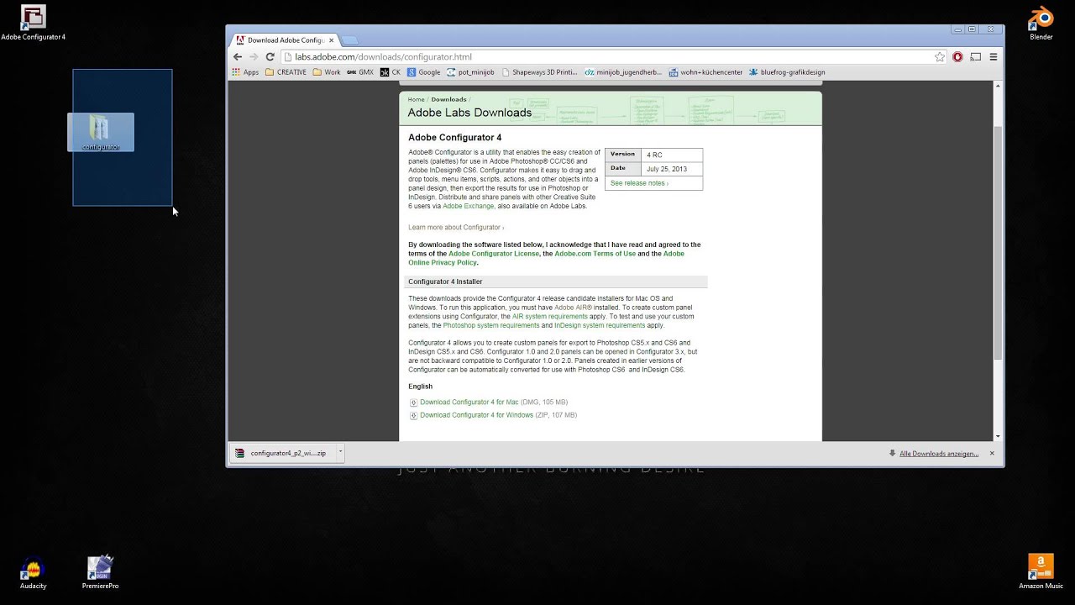Click the 'July 25, 2013' date value
This screenshot has width=1075, height=605.
click(667, 169)
